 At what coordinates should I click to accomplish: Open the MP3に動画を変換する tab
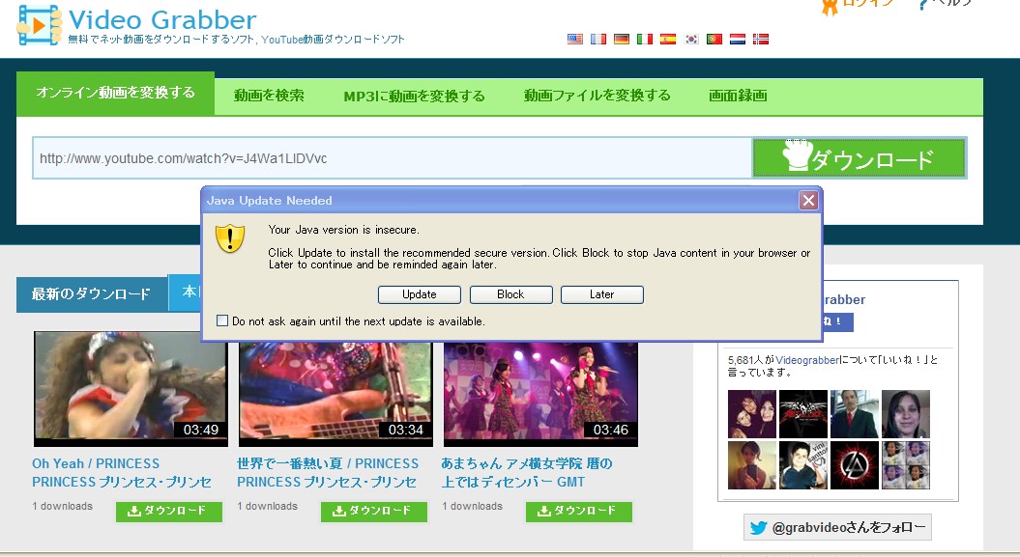pyautogui.click(x=415, y=97)
